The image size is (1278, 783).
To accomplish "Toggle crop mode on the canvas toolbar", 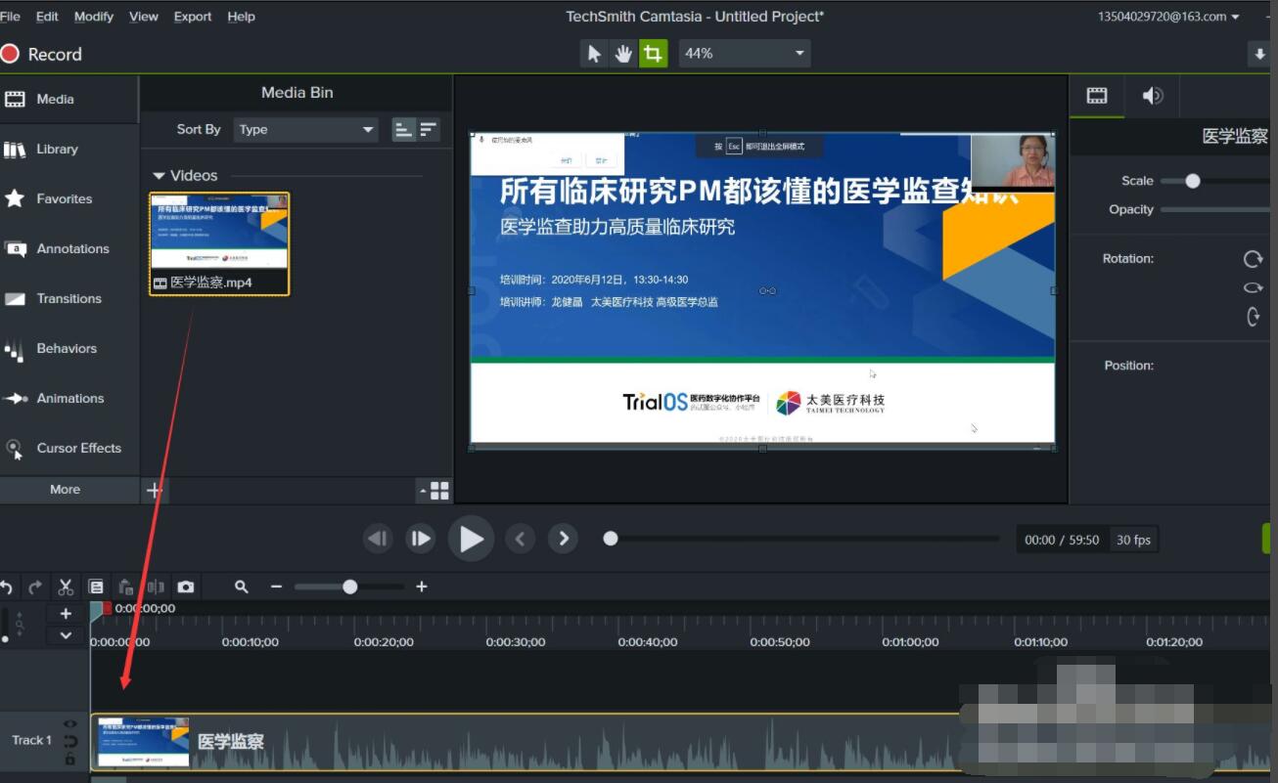I will (653, 53).
